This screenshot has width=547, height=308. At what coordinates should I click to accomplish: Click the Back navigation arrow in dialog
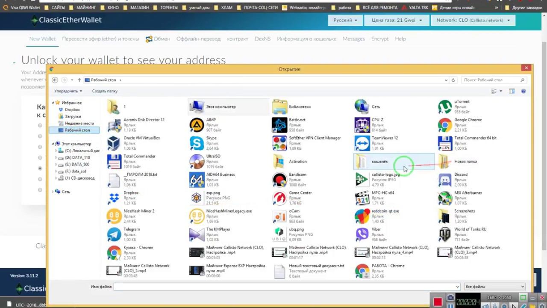click(x=55, y=80)
